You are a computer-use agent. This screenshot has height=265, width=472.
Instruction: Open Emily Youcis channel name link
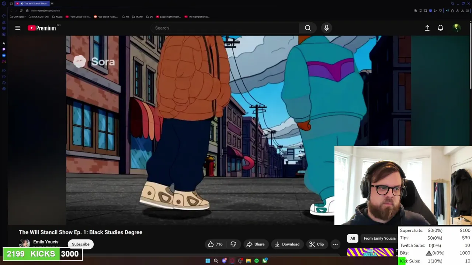(x=46, y=242)
